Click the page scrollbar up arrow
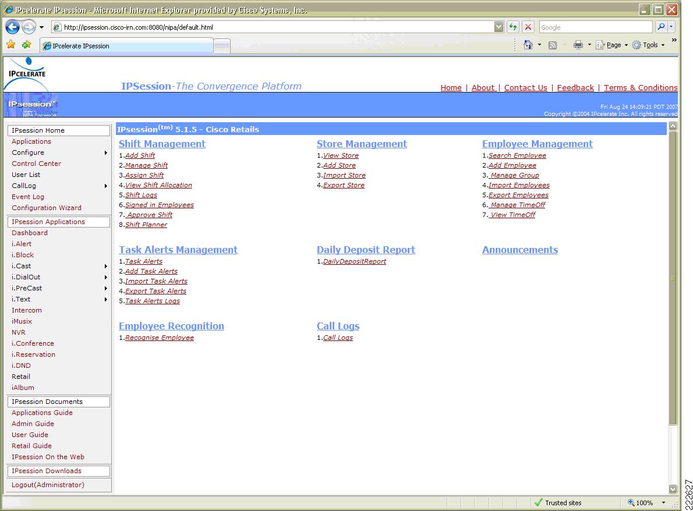The height and width of the screenshot is (511, 693). pos(673,126)
